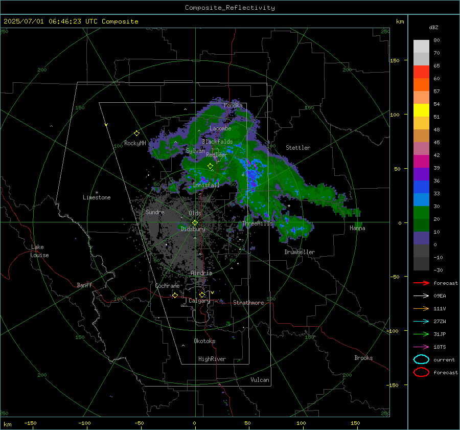This screenshot has height=430, width=460.
Task: Click the Blackfalds city label
Action: click(x=217, y=142)
